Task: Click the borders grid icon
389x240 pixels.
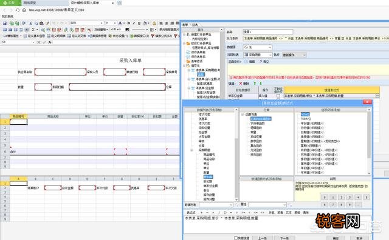Action: [x=151, y=30]
